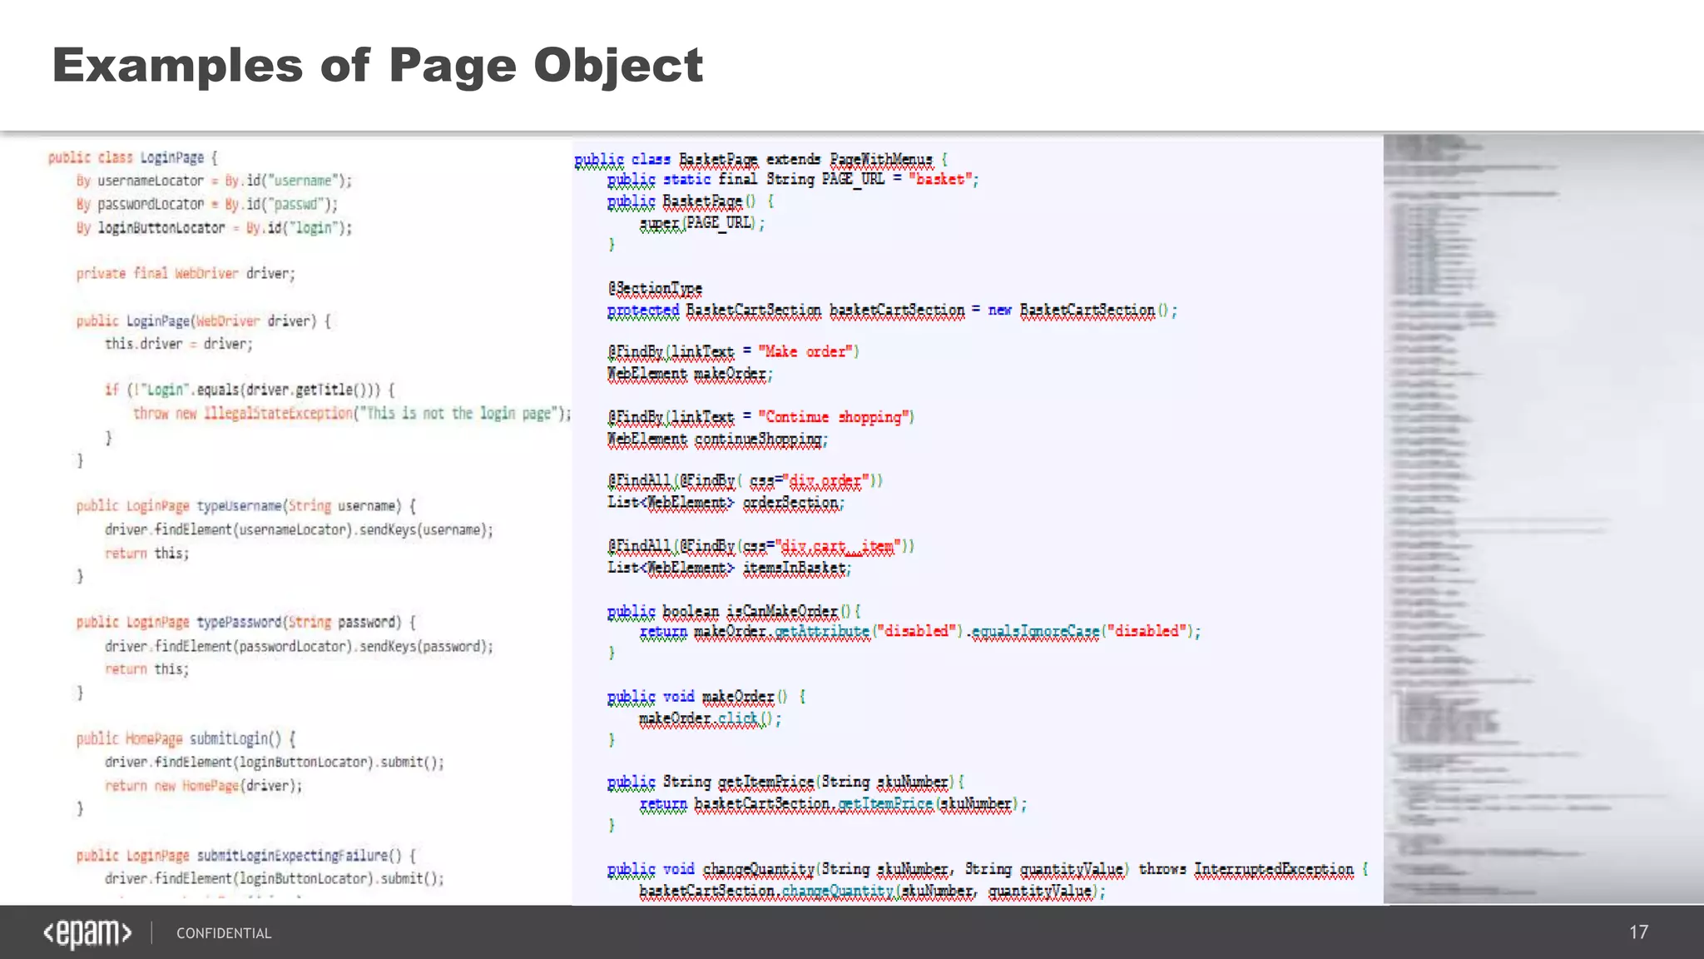Click @FindBy linkText "Continue shopping" annotation
This screenshot has height=959, width=1704.
pyautogui.click(x=760, y=417)
